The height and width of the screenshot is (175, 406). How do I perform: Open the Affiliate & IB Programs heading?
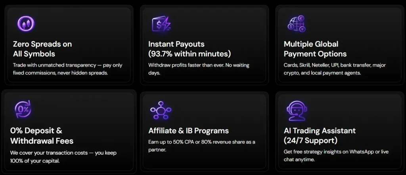tap(188, 131)
